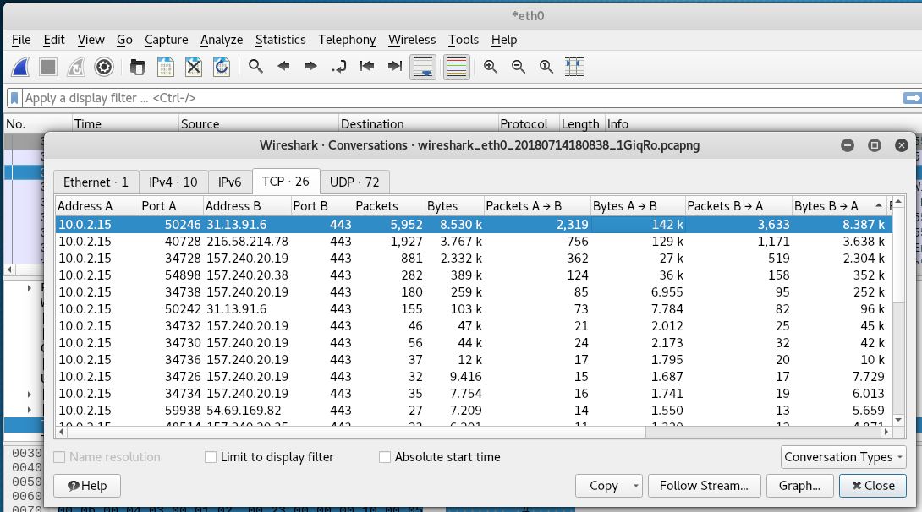Jump to the first packet icon
This screenshot has height=512, width=922.
click(x=367, y=67)
